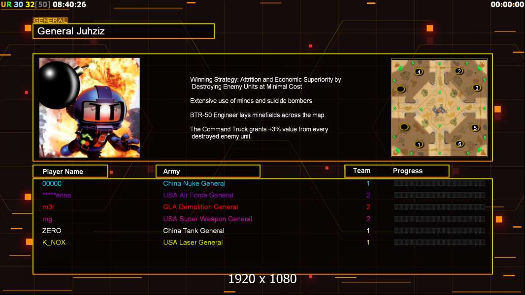525x295 pixels.
Task: Click team number 2 in the m3r row
Action: pos(368,207)
